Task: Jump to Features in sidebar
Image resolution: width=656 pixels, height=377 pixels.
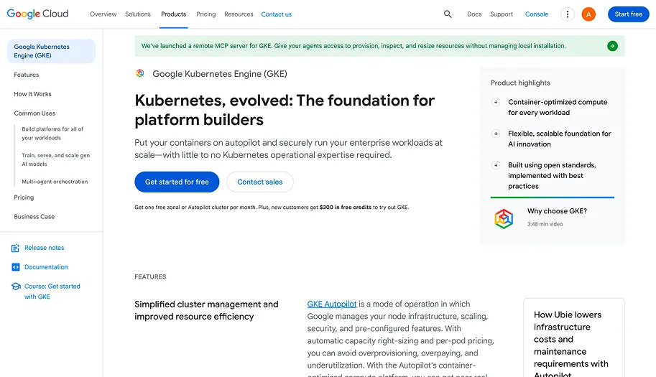Action: 27,75
